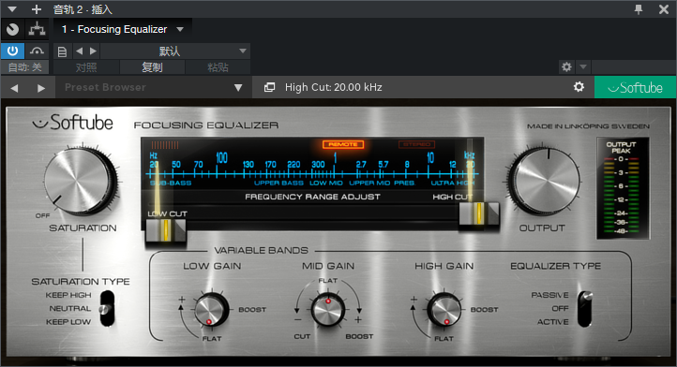
Task: Pin the plugin window
Action: tap(639, 9)
